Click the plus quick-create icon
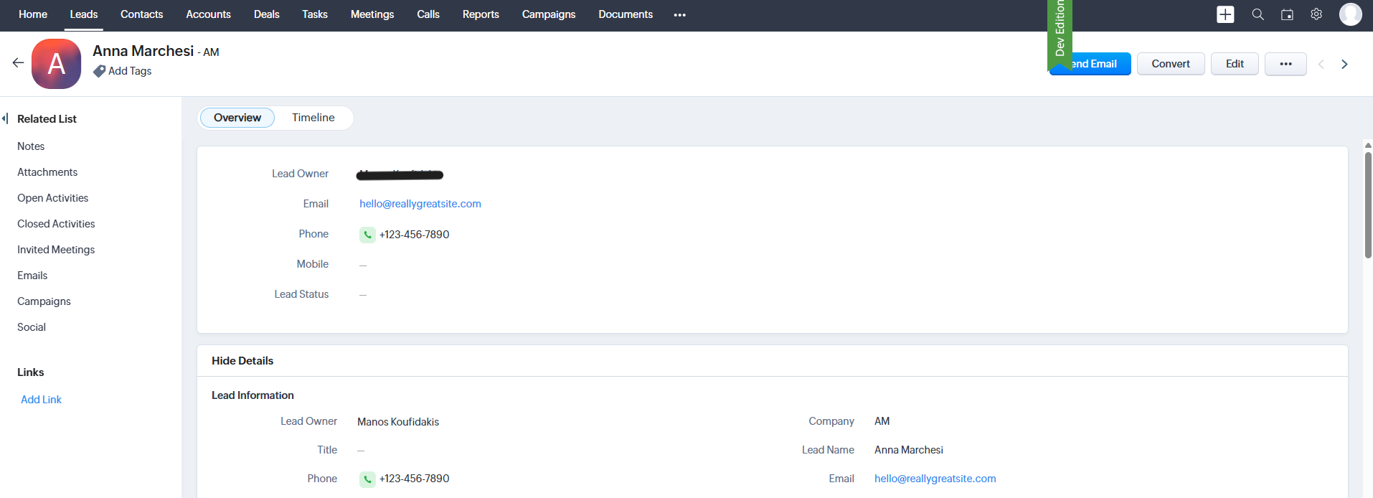Screen dimensions: 1373x498 (1225, 14)
